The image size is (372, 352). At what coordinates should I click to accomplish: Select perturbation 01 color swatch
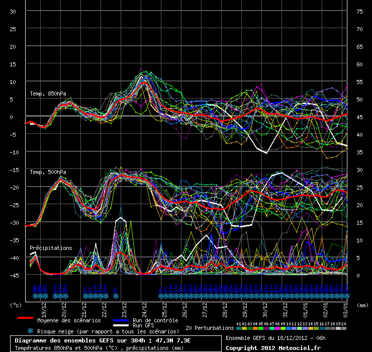point(239,328)
